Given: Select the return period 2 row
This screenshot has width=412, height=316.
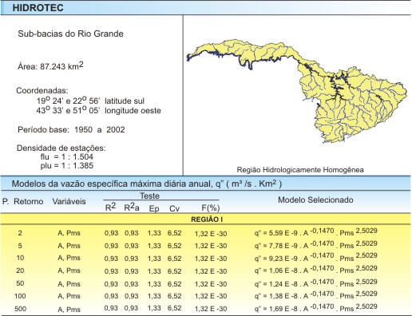Looking at the screenshot, I should point(205,233).
